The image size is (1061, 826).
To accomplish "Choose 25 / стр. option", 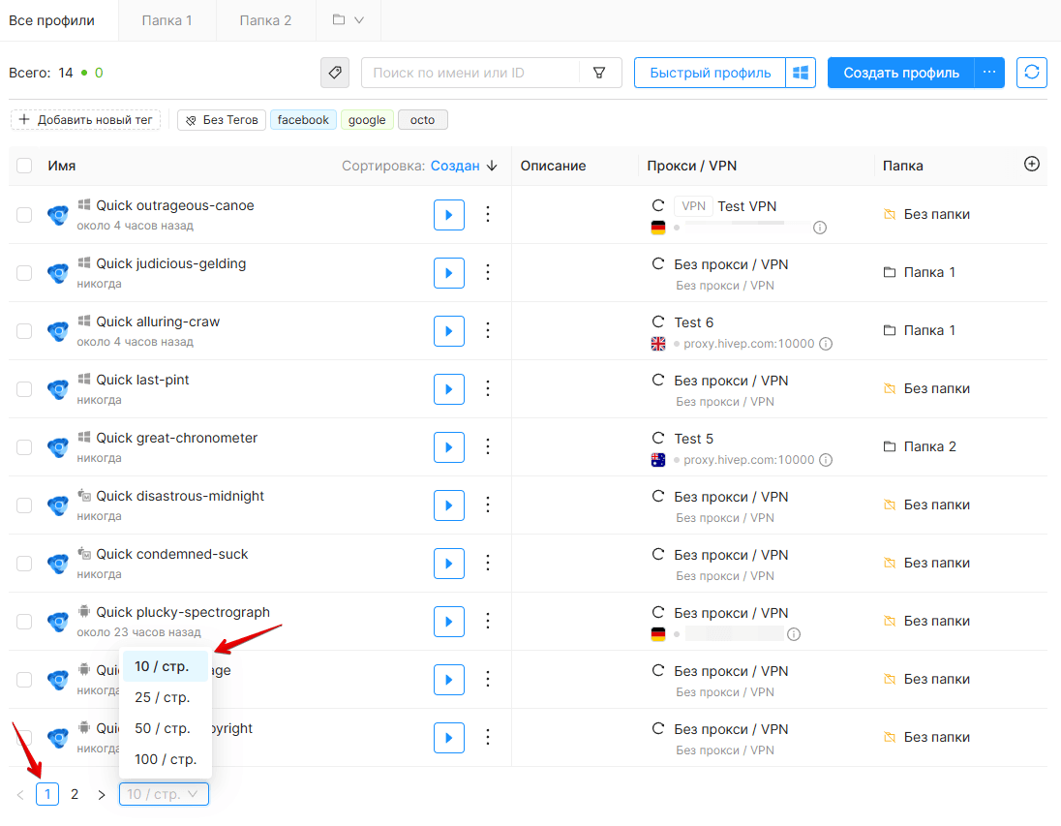I will click(166, 697).
